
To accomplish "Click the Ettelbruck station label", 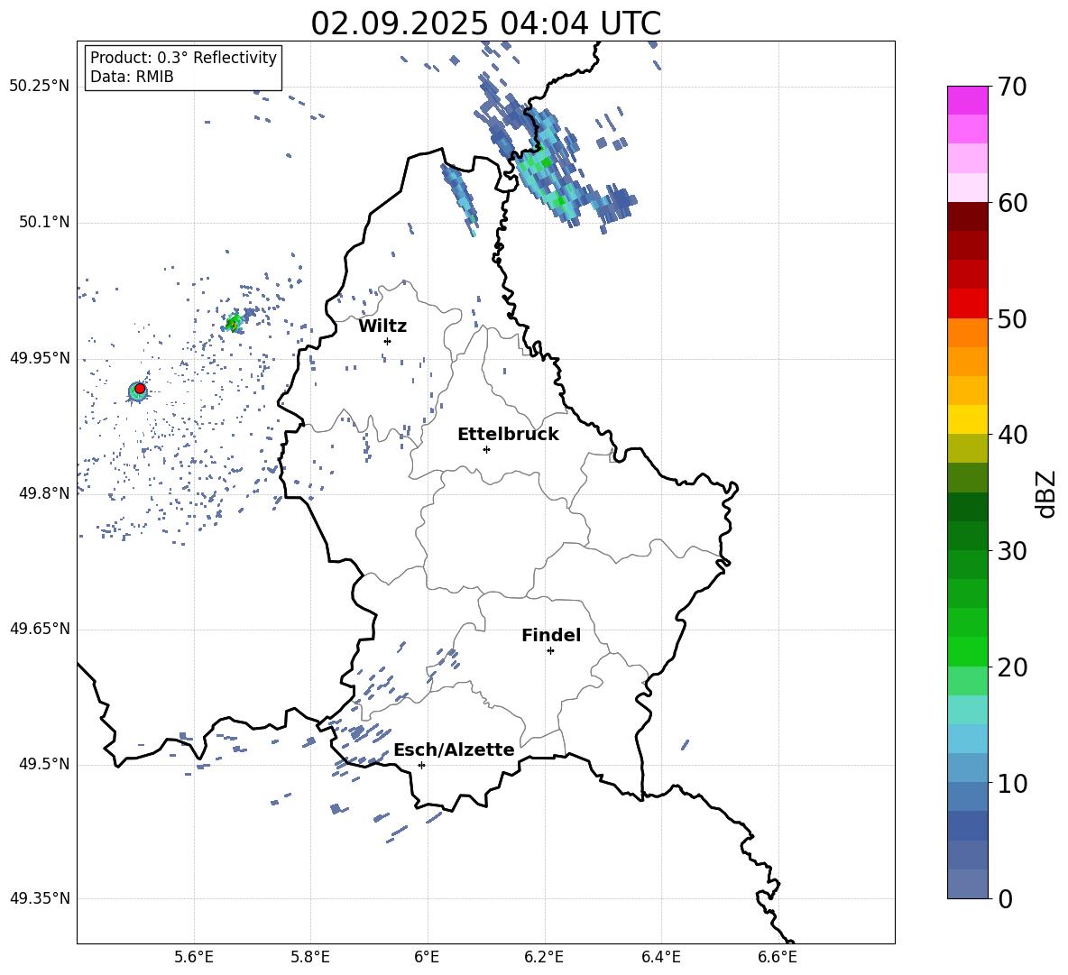I will point(508,435).
